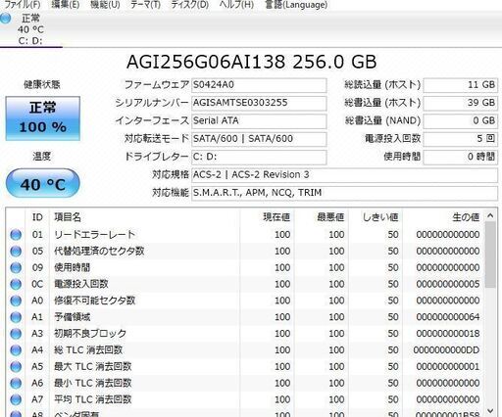The image size is (502, 417).
Task: Click total host writes value 39 GB
Action: (461, 103)
